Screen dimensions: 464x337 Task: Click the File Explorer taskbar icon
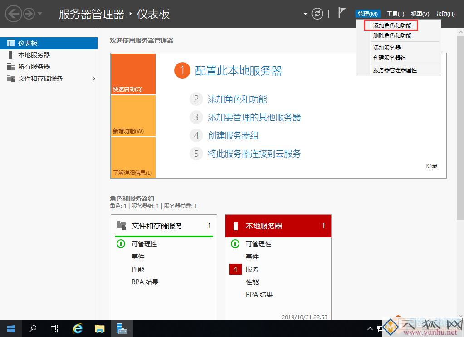tap(99, 328)
